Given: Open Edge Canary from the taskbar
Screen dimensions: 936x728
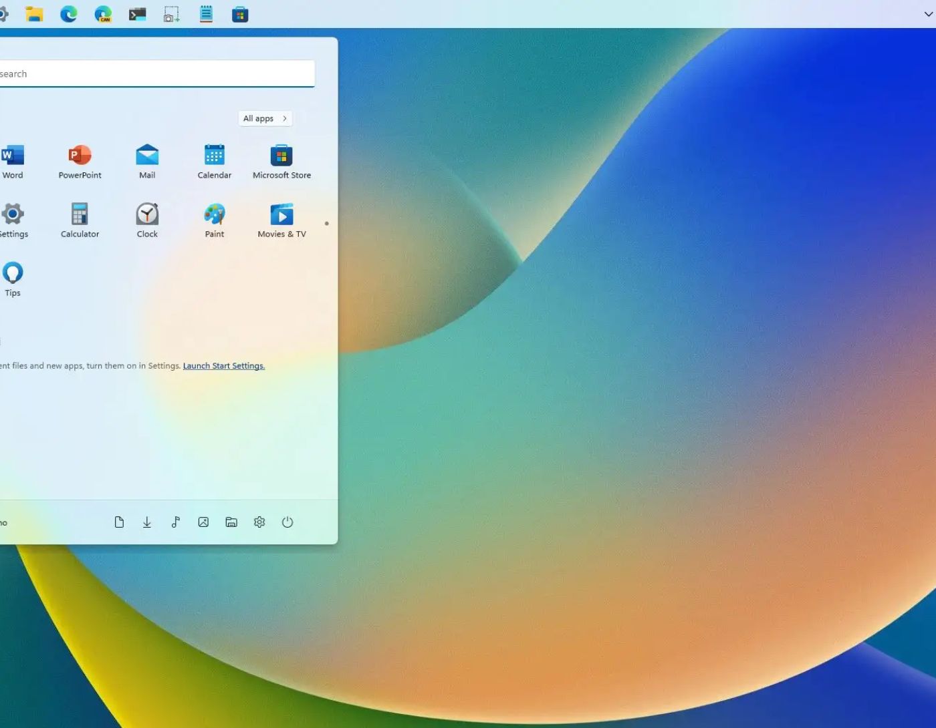Looking at the screenshot, I should pyautogui.click(x=103, y=14).
